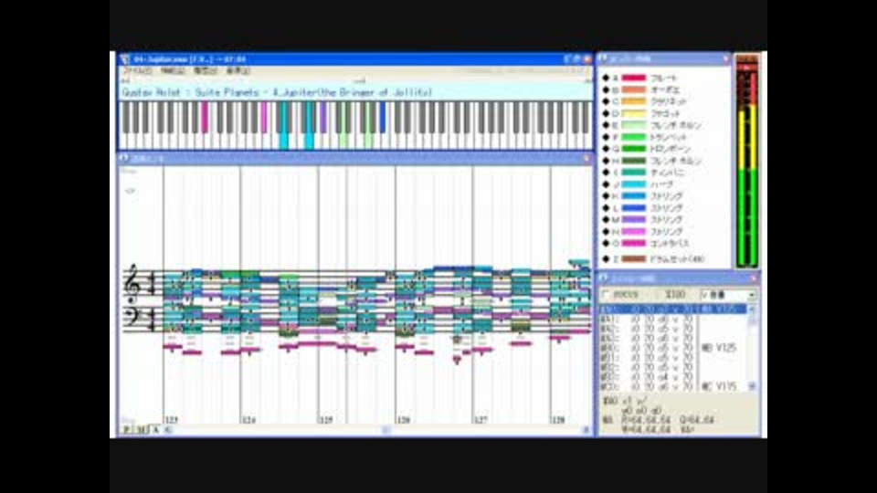The width and height of the screenshot is (877, 493).
Task: Select the クラリネット track name
Action: click(x=669, y=101)
